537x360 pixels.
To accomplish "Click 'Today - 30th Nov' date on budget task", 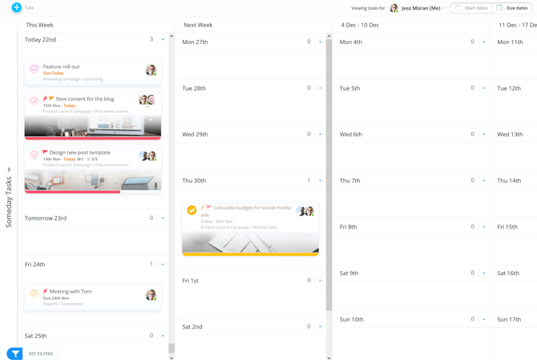I will click(x=216, y=221).
